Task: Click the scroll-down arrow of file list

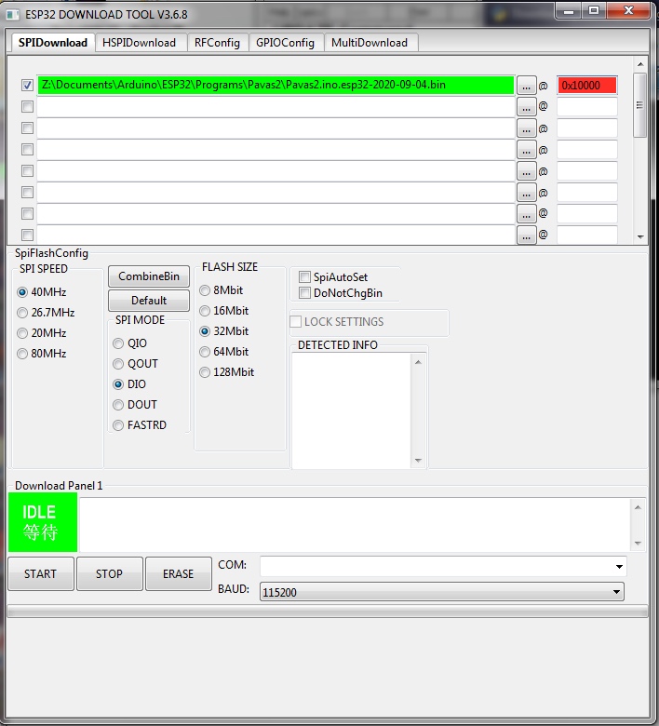Action: pyautogui.click(x=639, y=237)
